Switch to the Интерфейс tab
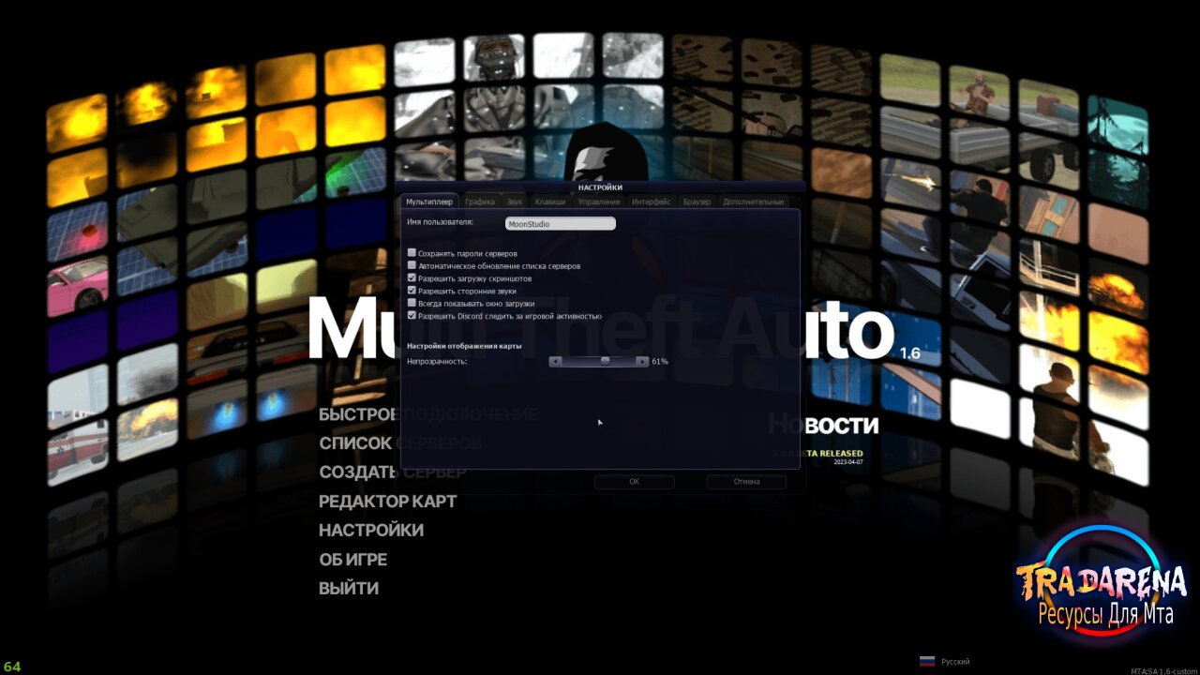This screenshot has width=1200, height=675. pyautogui.click(x=652, y=202)
